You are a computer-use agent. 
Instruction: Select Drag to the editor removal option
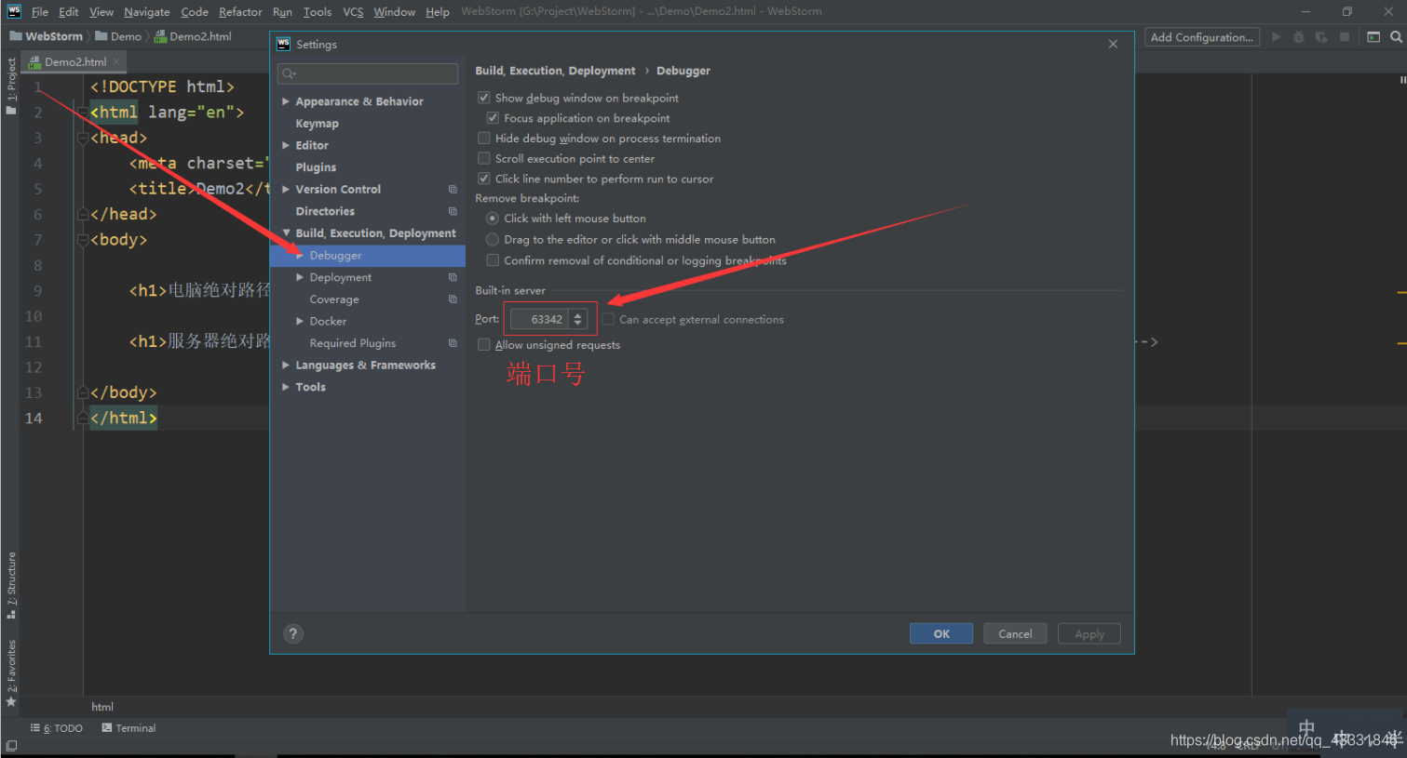coord(493,239)
